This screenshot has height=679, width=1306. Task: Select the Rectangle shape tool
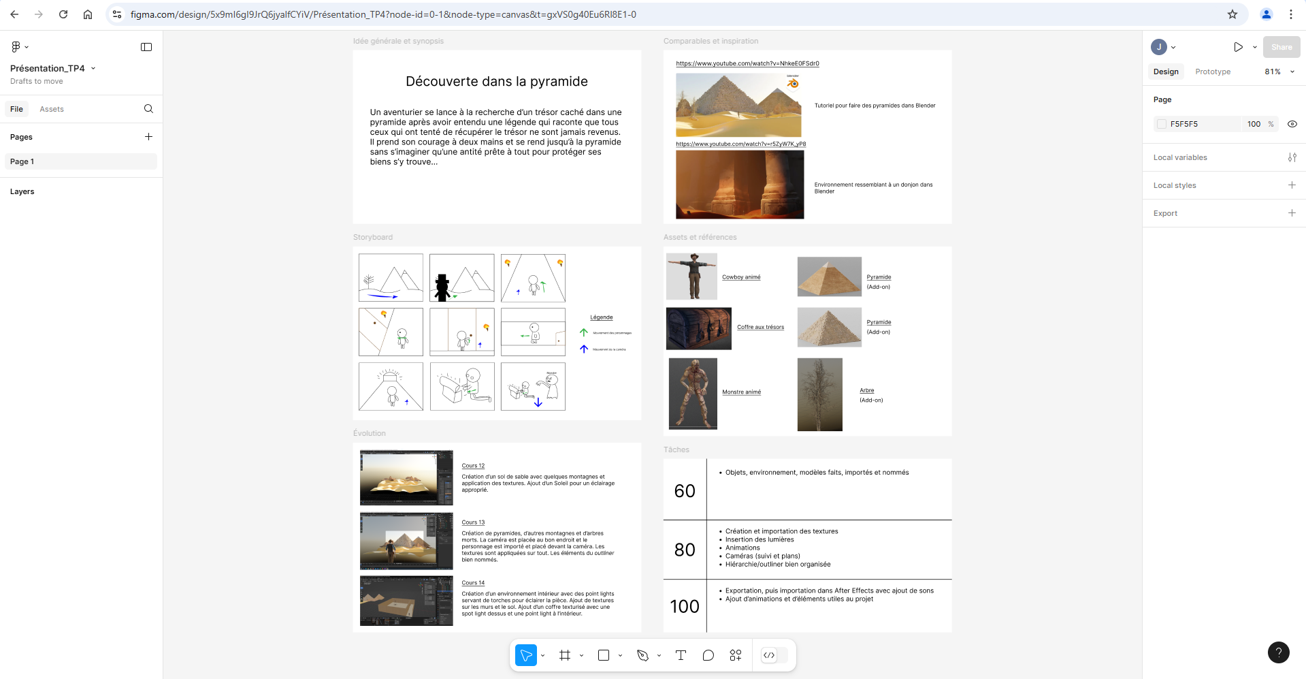tap(604, 655)
